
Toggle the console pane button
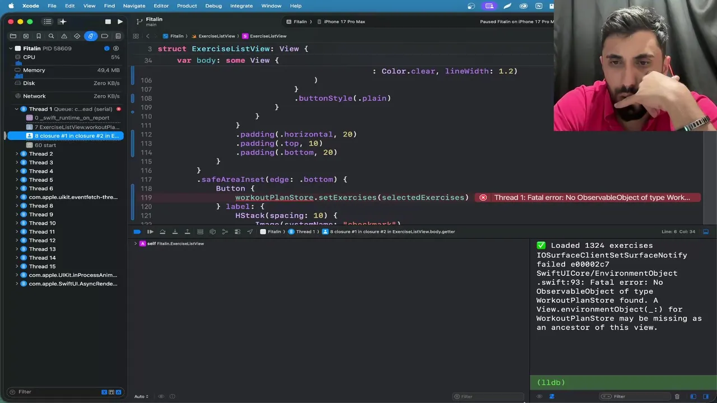tap(706, 396)
